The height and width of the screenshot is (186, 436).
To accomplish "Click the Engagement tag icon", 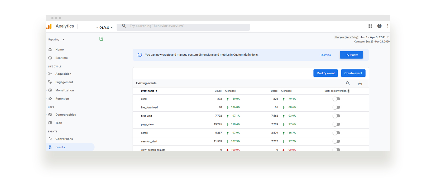I will point(50,82).
